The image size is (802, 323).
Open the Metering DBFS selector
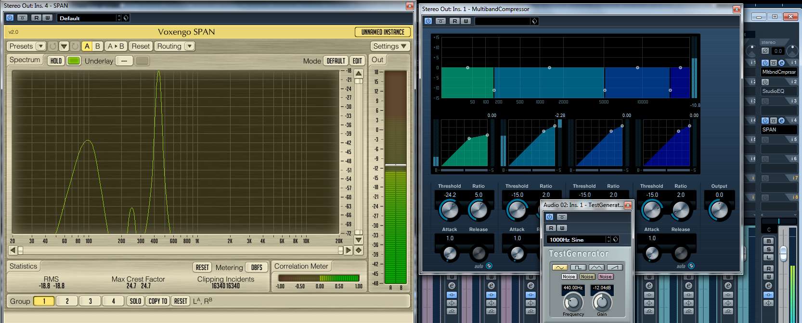(x=257, y=268)
